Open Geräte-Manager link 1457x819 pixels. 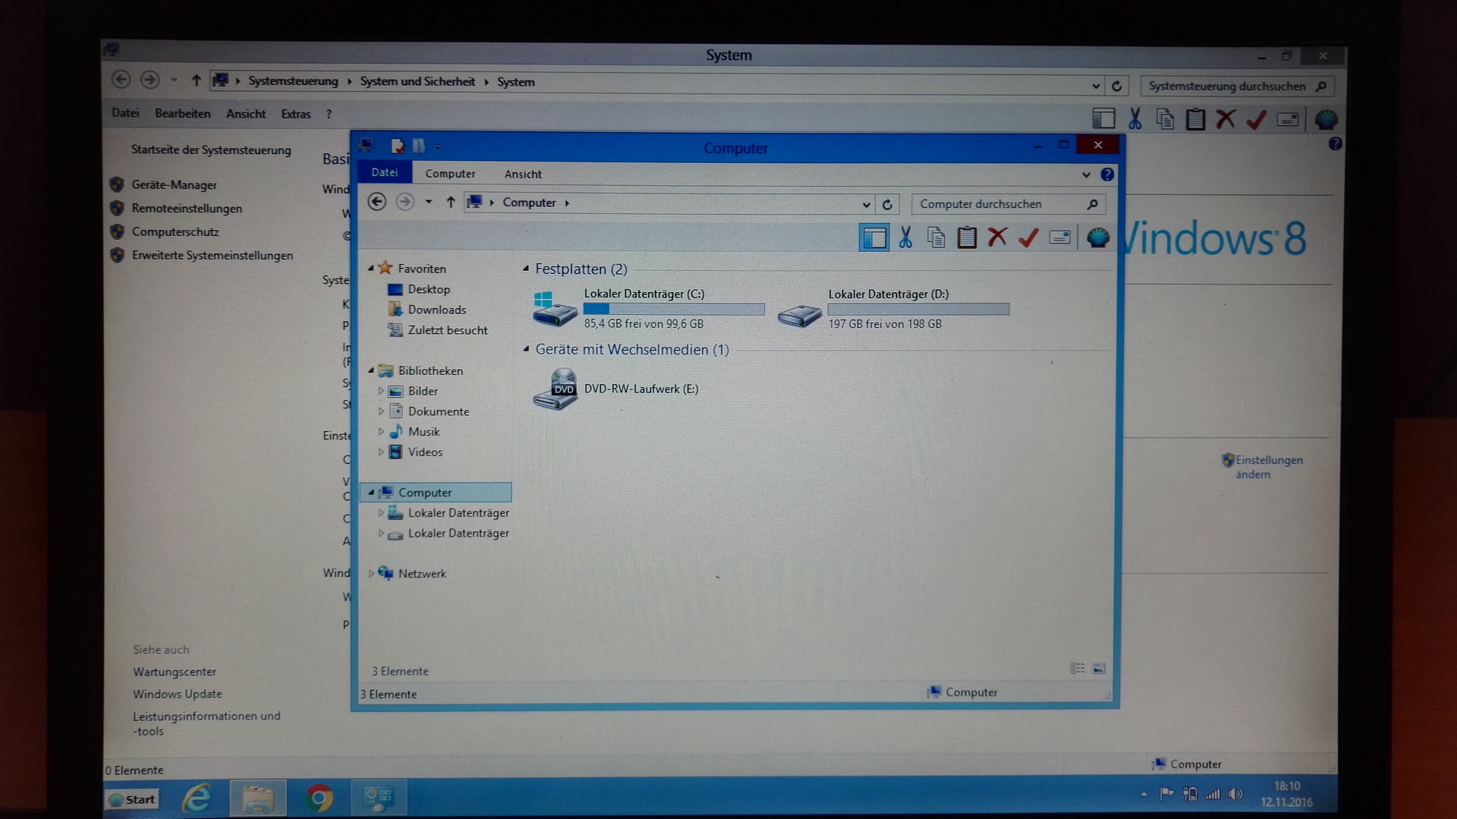pos(174,184)
